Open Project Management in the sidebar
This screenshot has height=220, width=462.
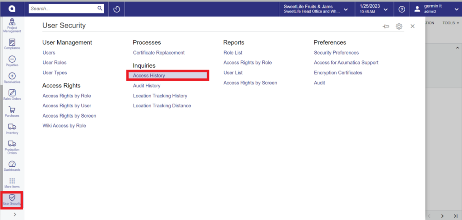(12, 25)
